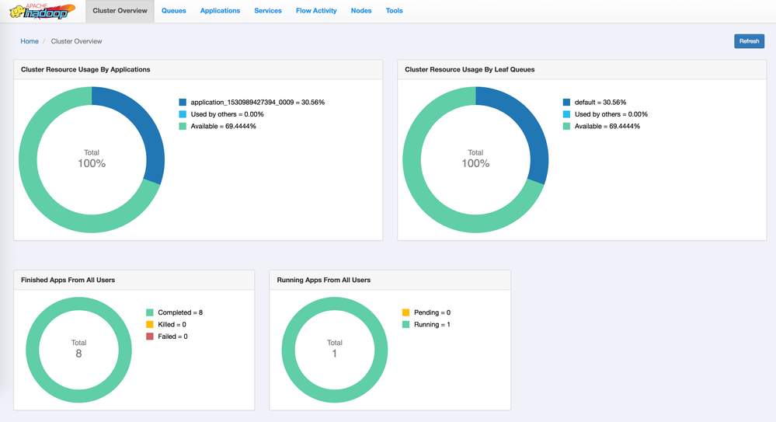Switch to the Applications tab
Image resolution: width=776 pixels, height=422 pixels.
(x=220, y=11)
